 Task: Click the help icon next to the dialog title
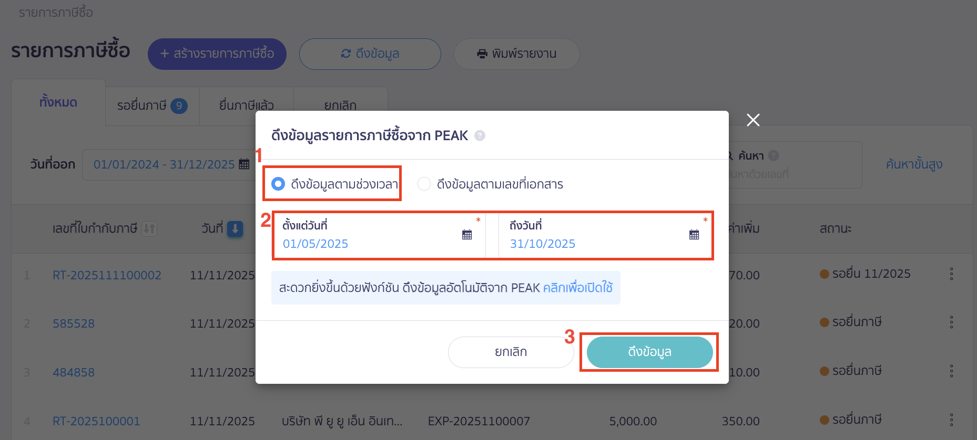point(480,135)
